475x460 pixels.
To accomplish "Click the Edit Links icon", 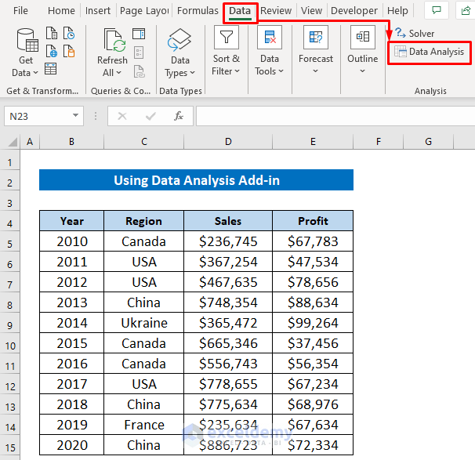I will 139,72.
